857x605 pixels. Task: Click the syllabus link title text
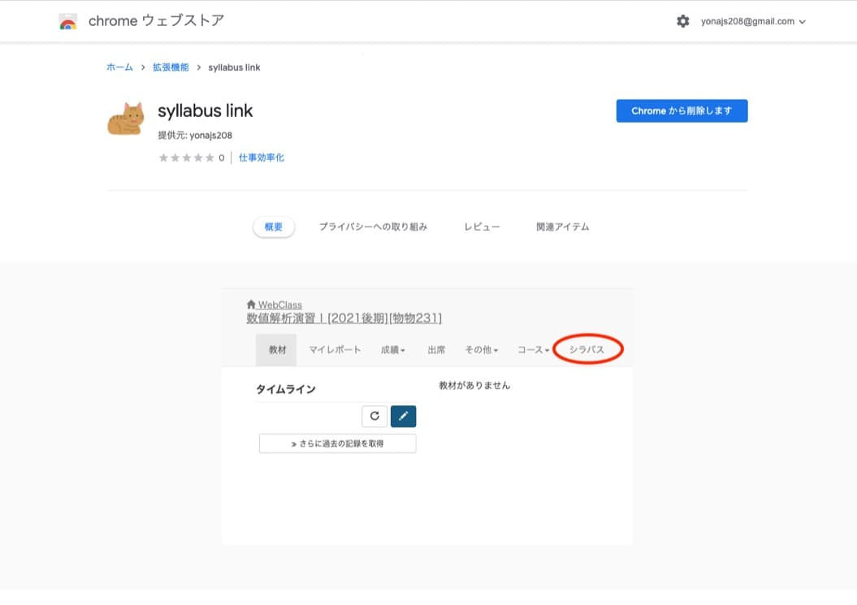[205, 111]
